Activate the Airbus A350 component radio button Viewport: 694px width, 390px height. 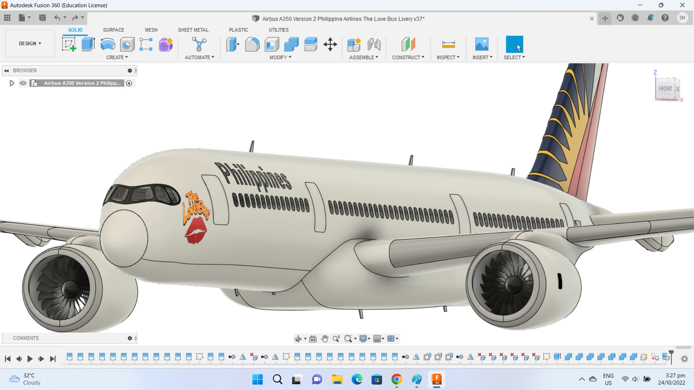coord(129,83)
